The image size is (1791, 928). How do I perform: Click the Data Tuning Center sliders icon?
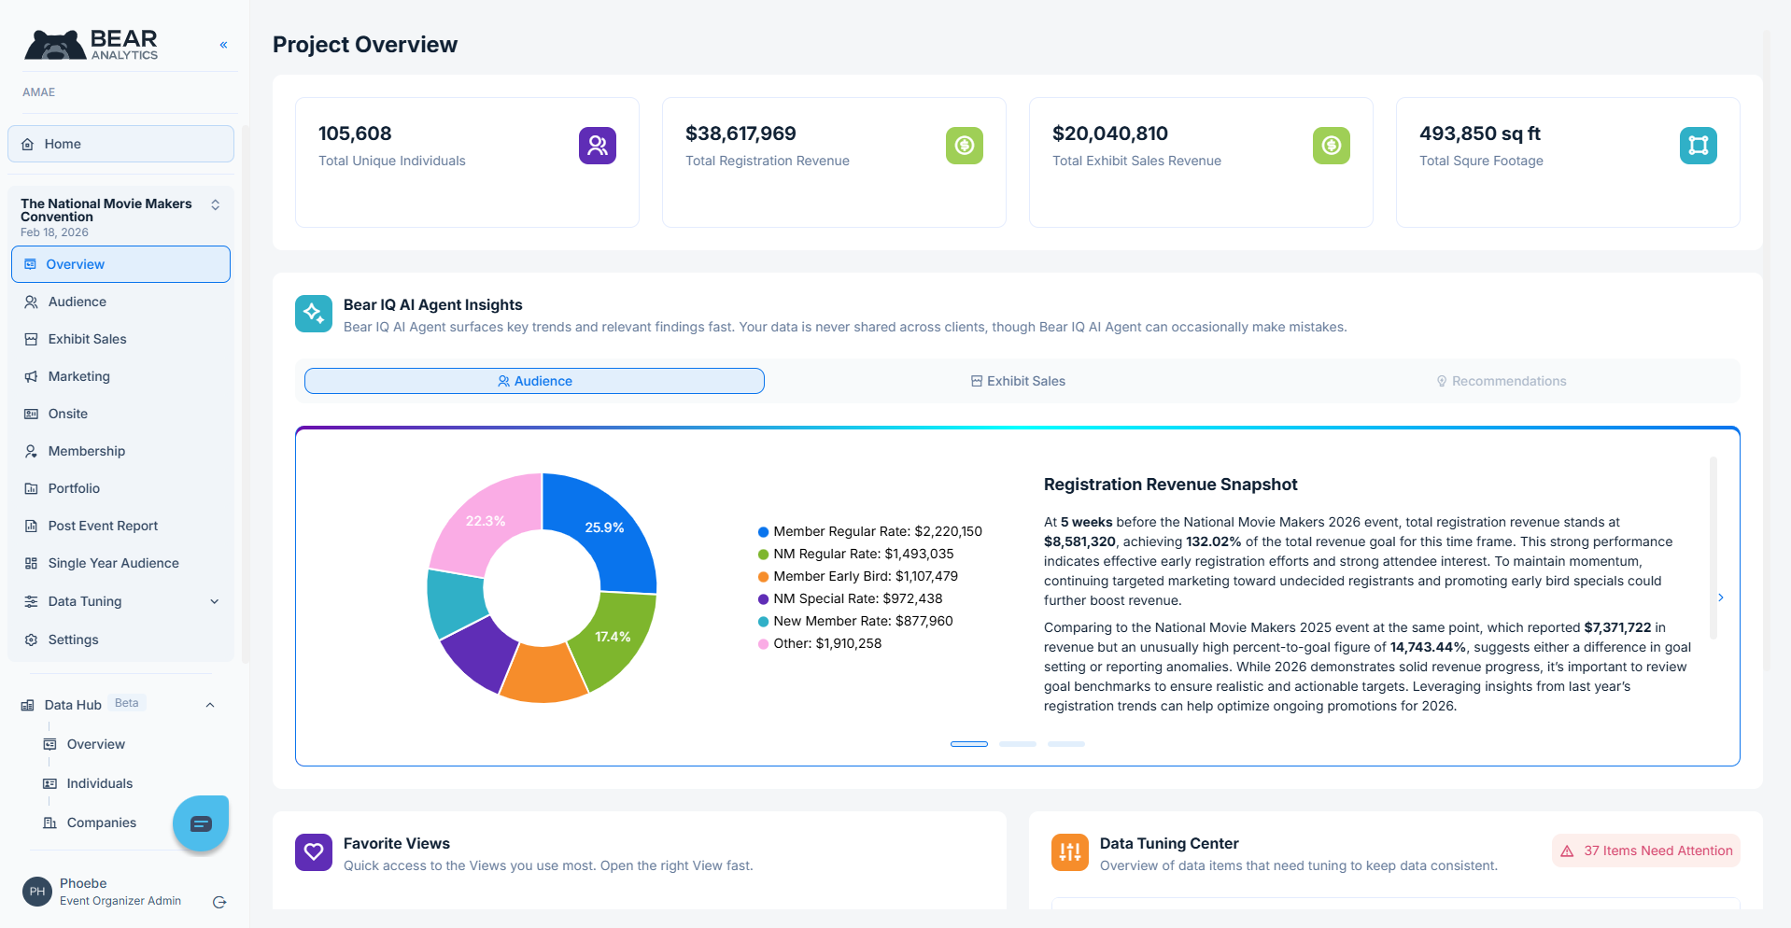coord(1070,852)
